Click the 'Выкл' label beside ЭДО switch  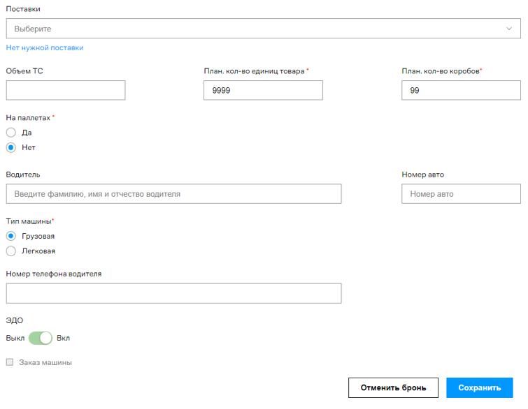(15, 339)
